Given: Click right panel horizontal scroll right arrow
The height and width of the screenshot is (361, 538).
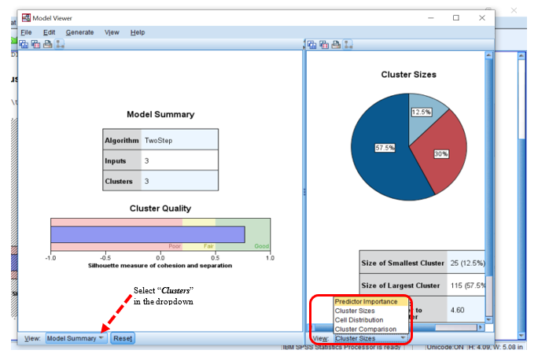Looking at the screenshot, I should (481, 327).
